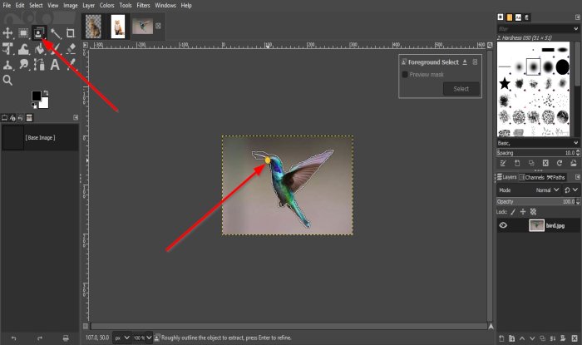The height and width of the screenshot is (345, 582).
Task: Open the Colors menu
Action: pos(107,5)
